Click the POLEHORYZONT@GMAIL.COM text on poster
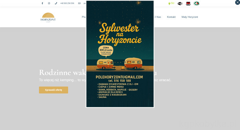 point(119,77)
